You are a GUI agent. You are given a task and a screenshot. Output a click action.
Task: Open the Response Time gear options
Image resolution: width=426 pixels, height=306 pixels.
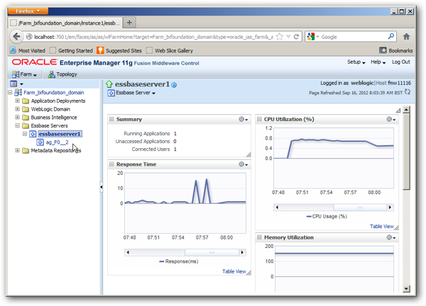tap(243, 164)
